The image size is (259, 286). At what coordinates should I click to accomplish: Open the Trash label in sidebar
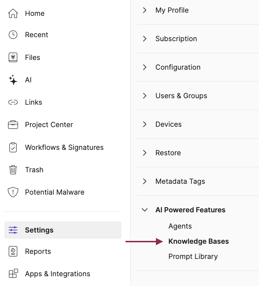[34, 170]
